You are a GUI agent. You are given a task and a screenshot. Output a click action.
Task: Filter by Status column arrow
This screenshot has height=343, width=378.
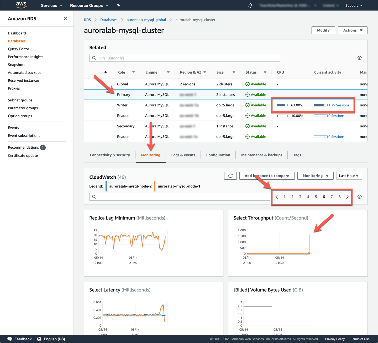tap(265, 72)
